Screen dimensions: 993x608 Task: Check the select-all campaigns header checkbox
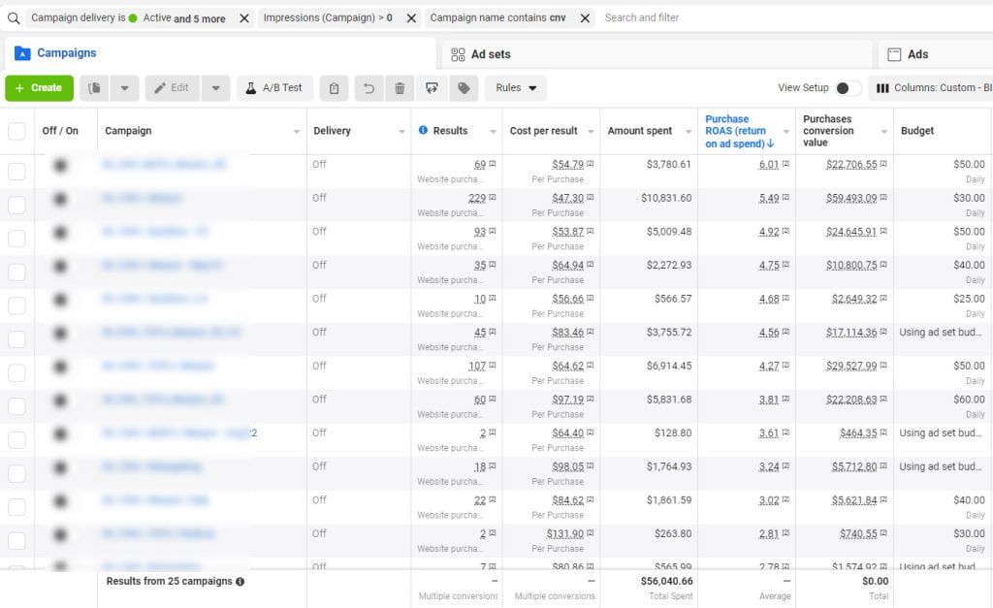(x=16, y=131)
